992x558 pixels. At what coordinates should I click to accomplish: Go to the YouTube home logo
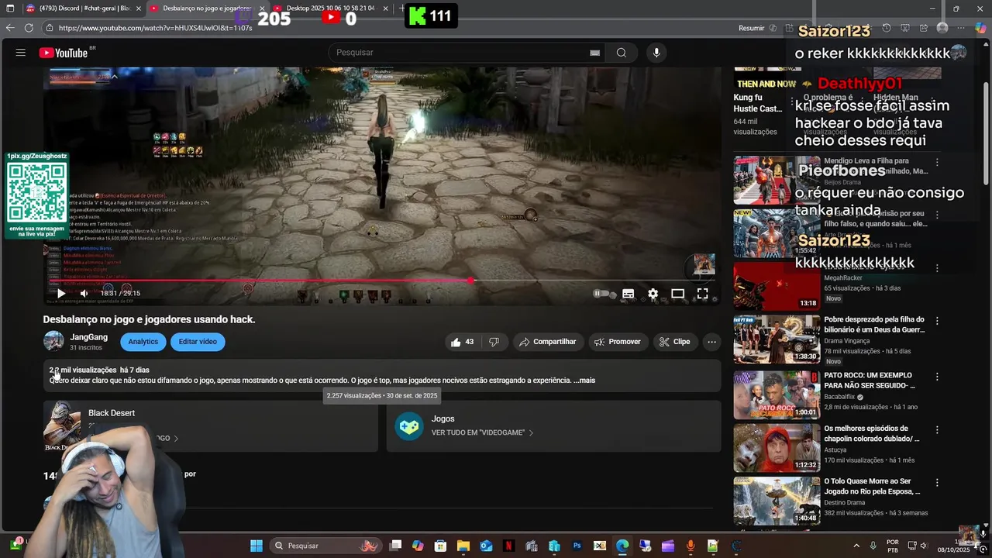point(64,53)
